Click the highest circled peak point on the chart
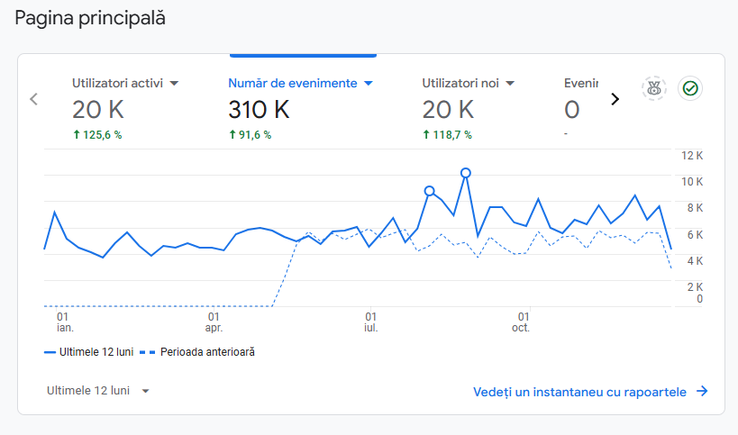738x435 pixels. tap(465, 173)
